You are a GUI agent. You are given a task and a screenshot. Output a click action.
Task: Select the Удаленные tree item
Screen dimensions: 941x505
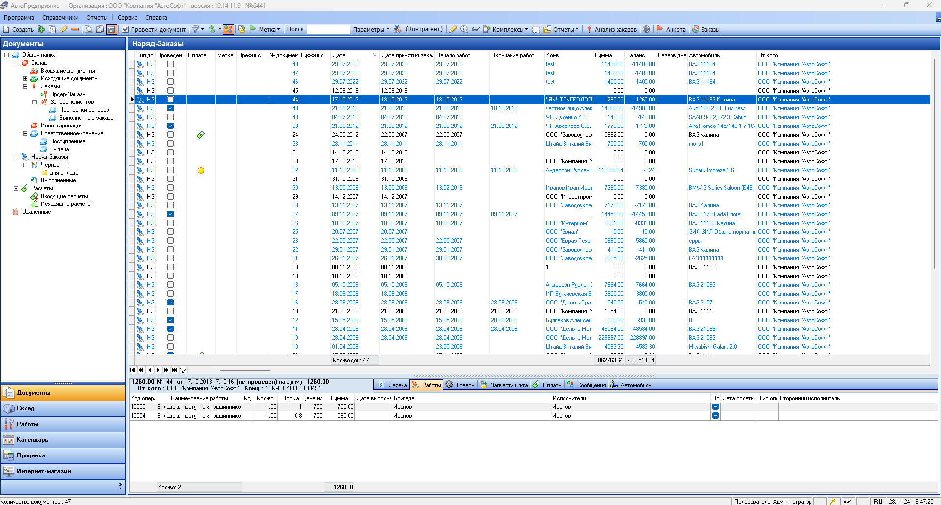36,212
